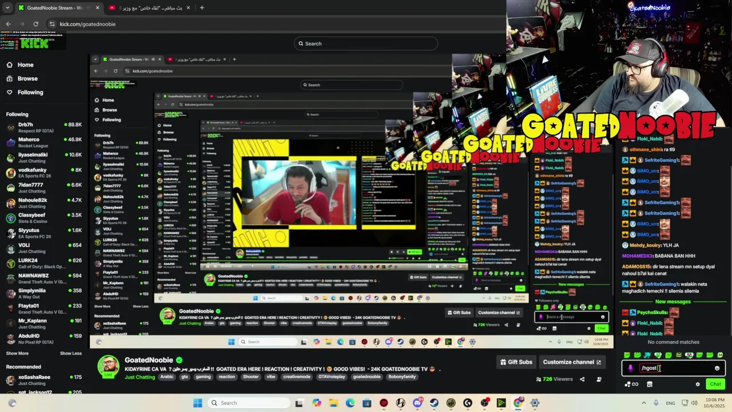Select the Arabic tag

pyautogui.click(x=166, y=377)
